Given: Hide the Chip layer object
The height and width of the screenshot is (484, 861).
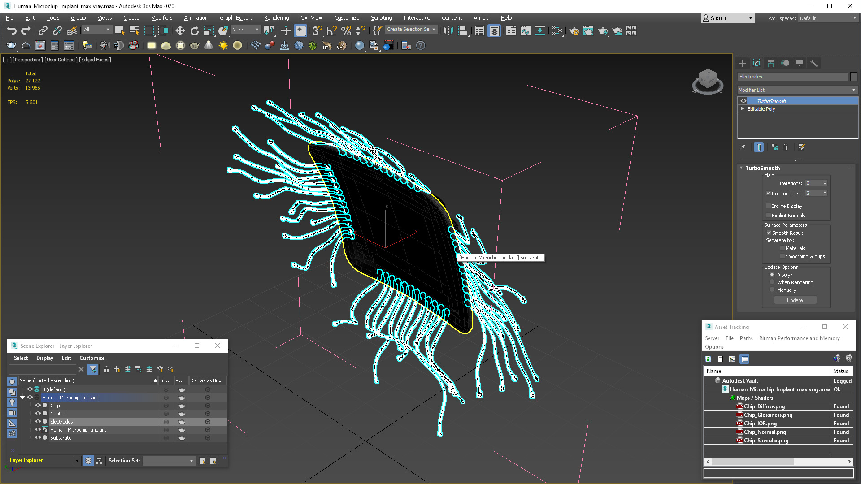Looking at the screenshot, I should click(x=38, y=406).
